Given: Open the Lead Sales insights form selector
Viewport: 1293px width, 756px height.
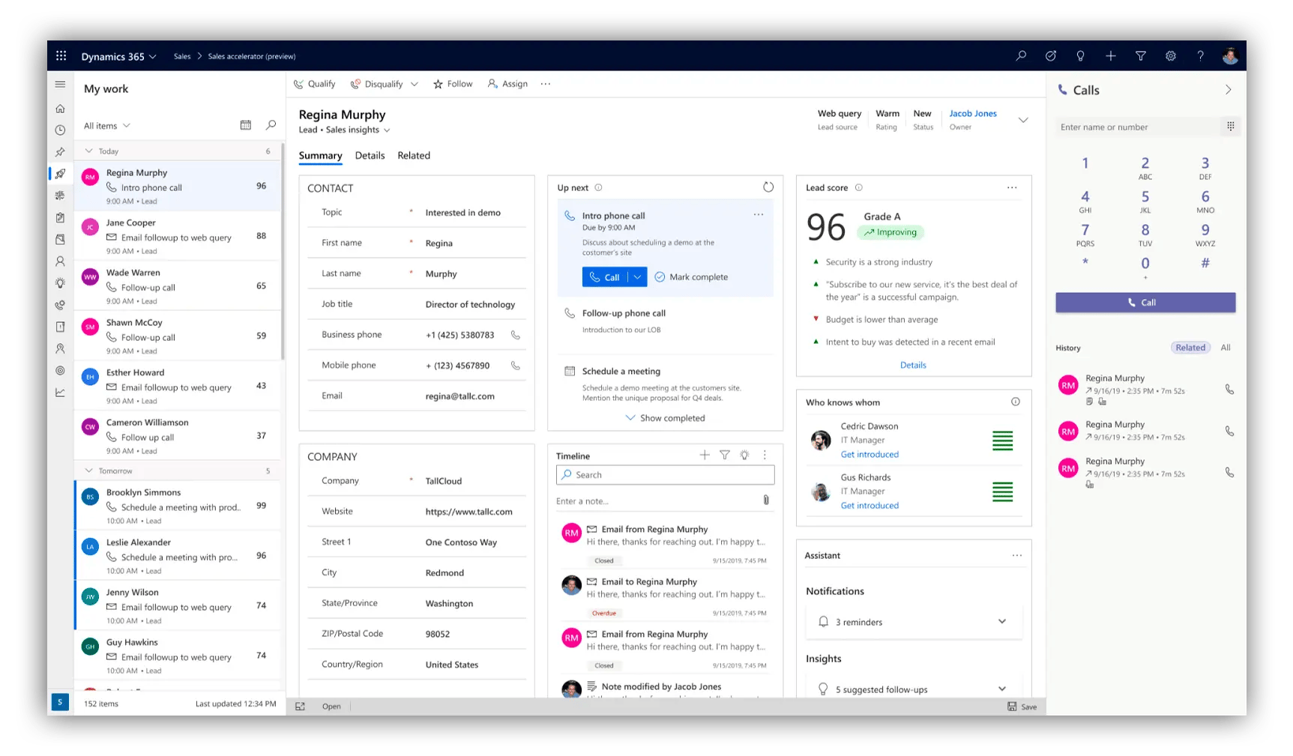Looking at the screenshot, I should click(x=345, y=130).
